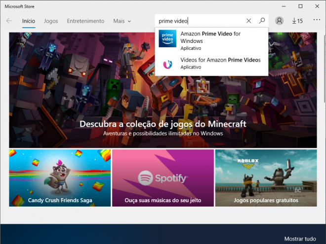The width and height of the screenshot is (326, 244).
Task: Click the vertical scrollbar on the right
Action: coord(325,69)
